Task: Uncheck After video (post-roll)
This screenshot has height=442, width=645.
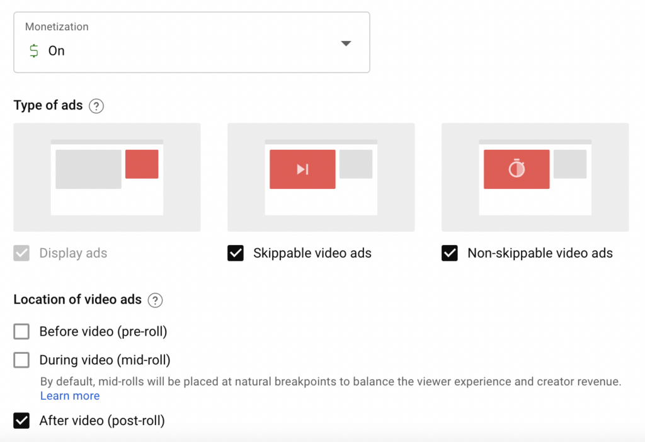Action: 21,420
